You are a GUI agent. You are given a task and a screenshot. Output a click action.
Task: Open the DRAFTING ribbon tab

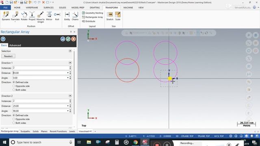(x=95, y=8)
